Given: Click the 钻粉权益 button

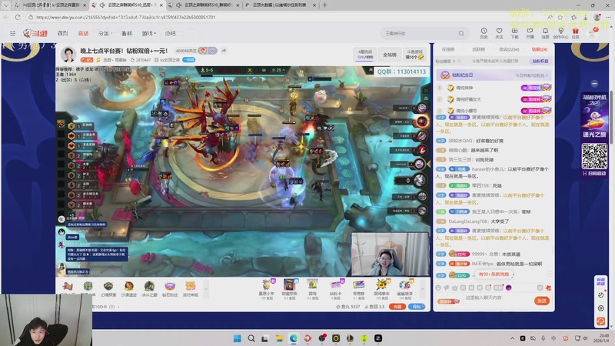Looking at the screenshot, I should tap(540, 62).
